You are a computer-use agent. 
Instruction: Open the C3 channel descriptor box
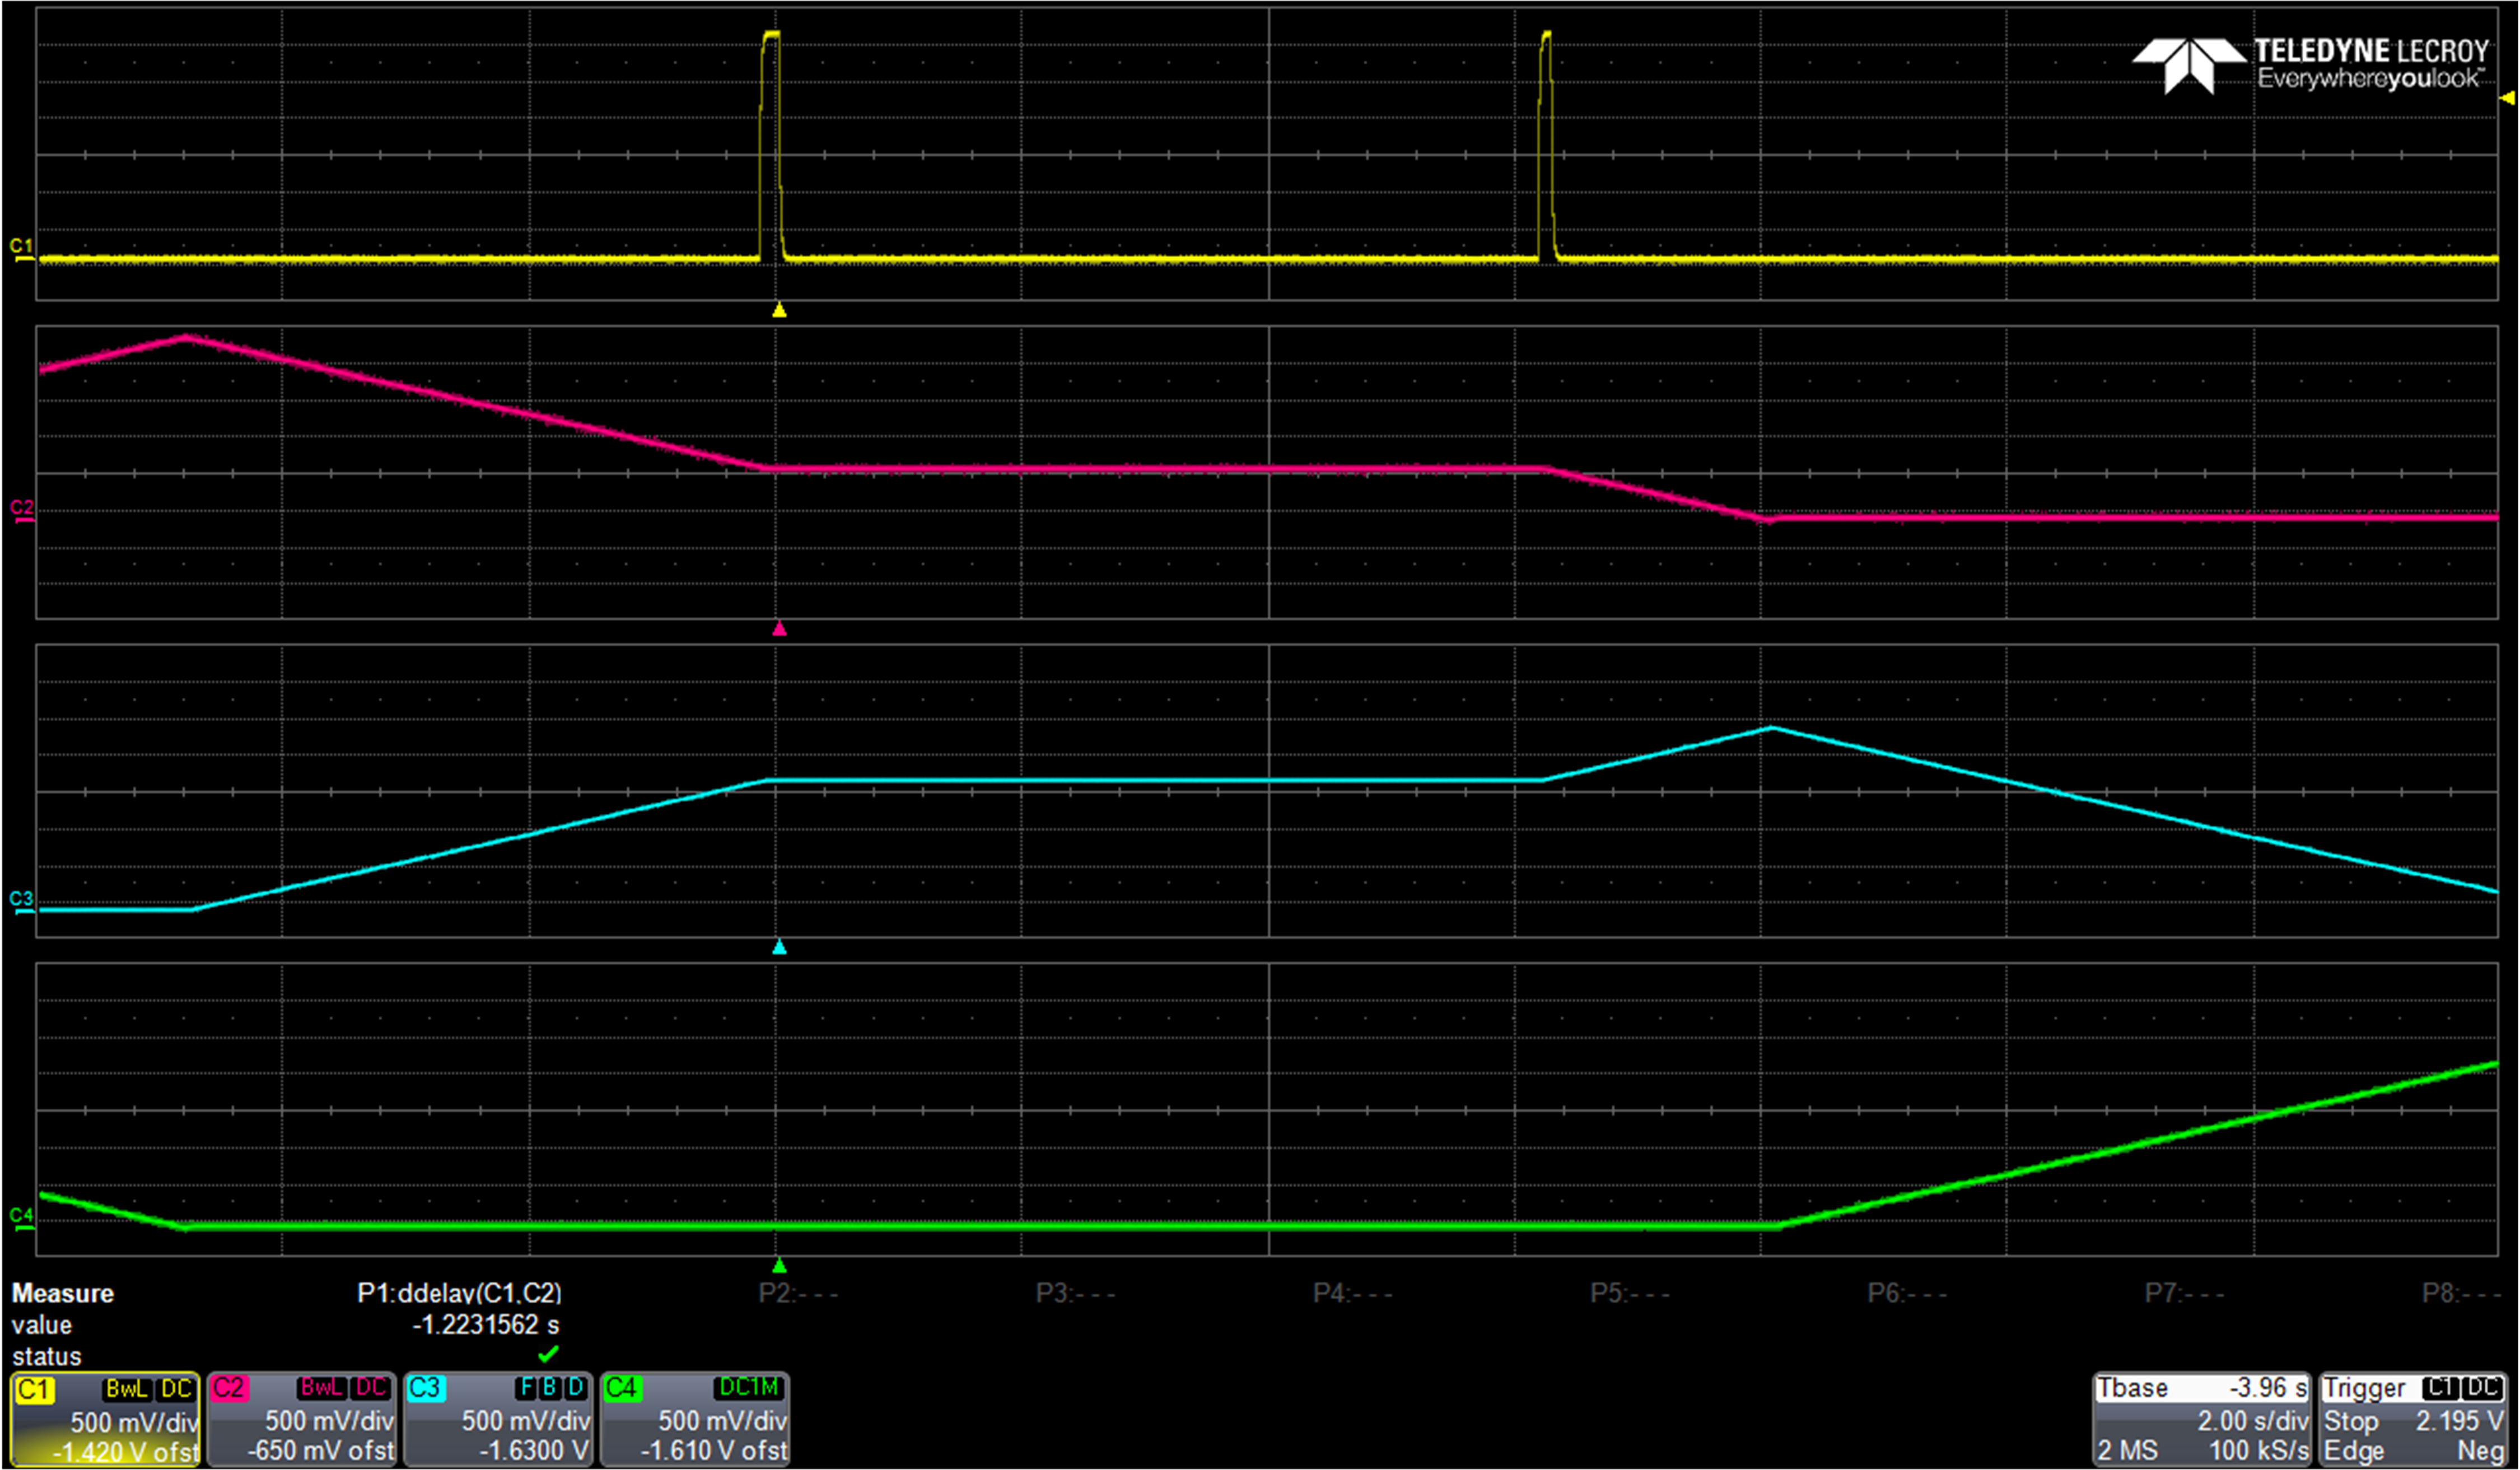click(498, 1419)
